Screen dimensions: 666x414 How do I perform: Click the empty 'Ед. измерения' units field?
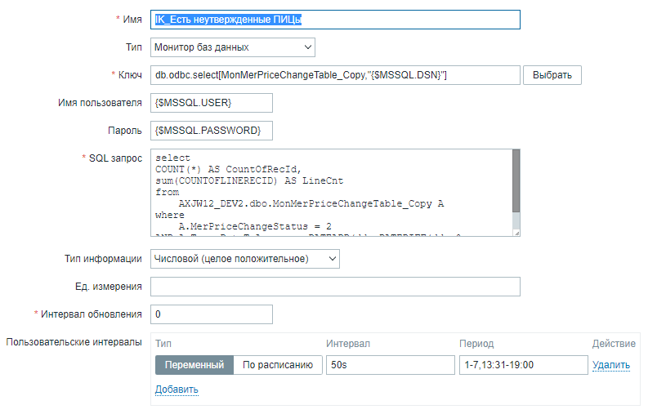[x=335, y=287]
